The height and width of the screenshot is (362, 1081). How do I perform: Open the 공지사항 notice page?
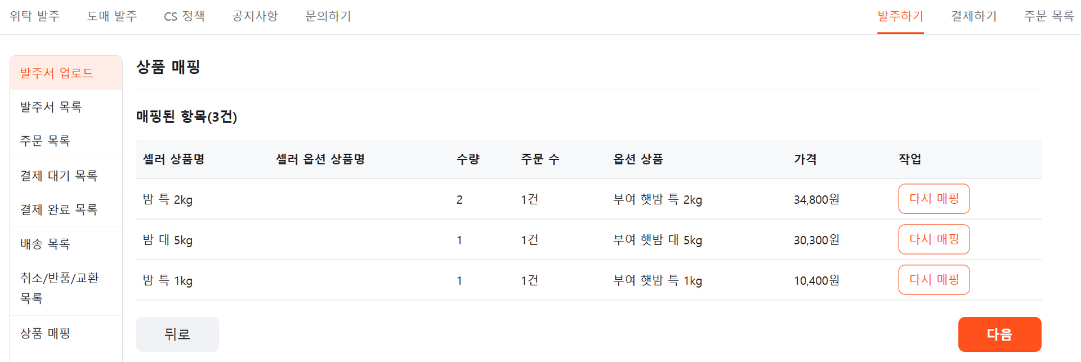(x=254, y=16)
